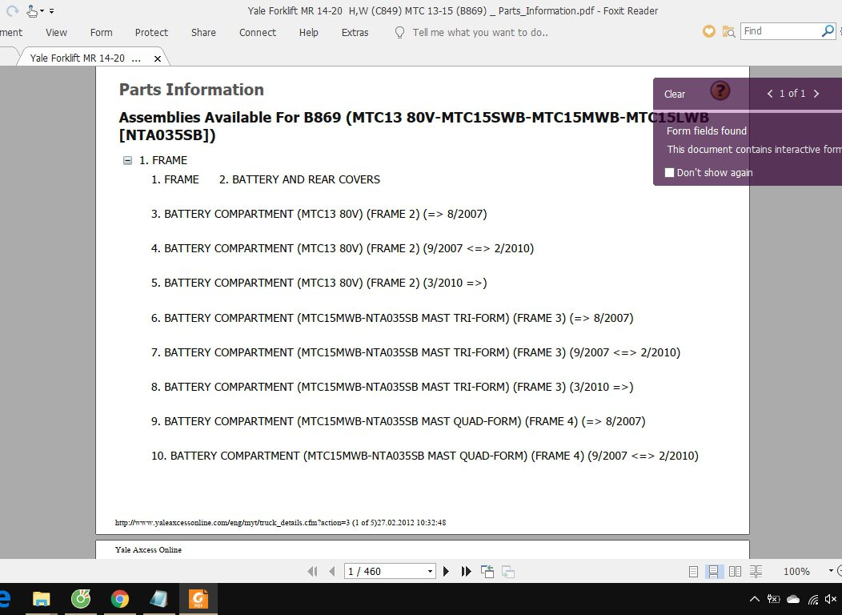Screen dimensions: 842x615
Task: Open the Form menu
Action: [x=101, y=32]
